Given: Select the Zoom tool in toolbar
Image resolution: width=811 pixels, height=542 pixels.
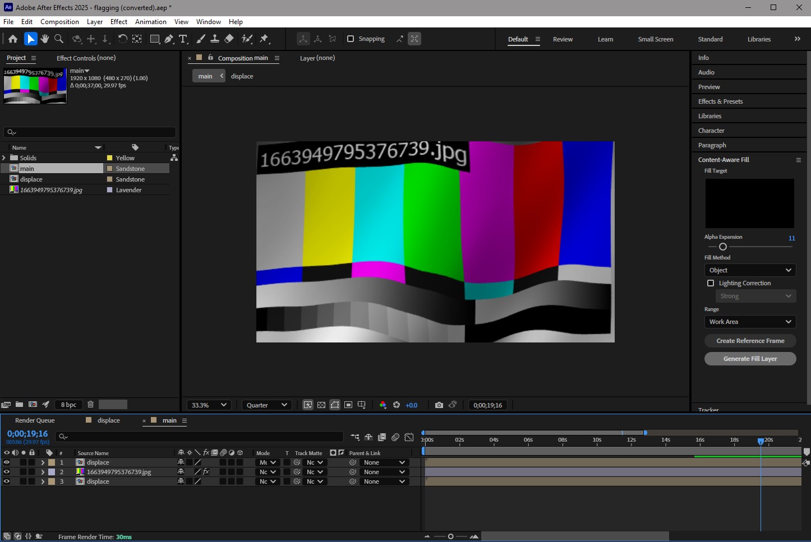Looking at the screenshot, I should tap(59, 39).
